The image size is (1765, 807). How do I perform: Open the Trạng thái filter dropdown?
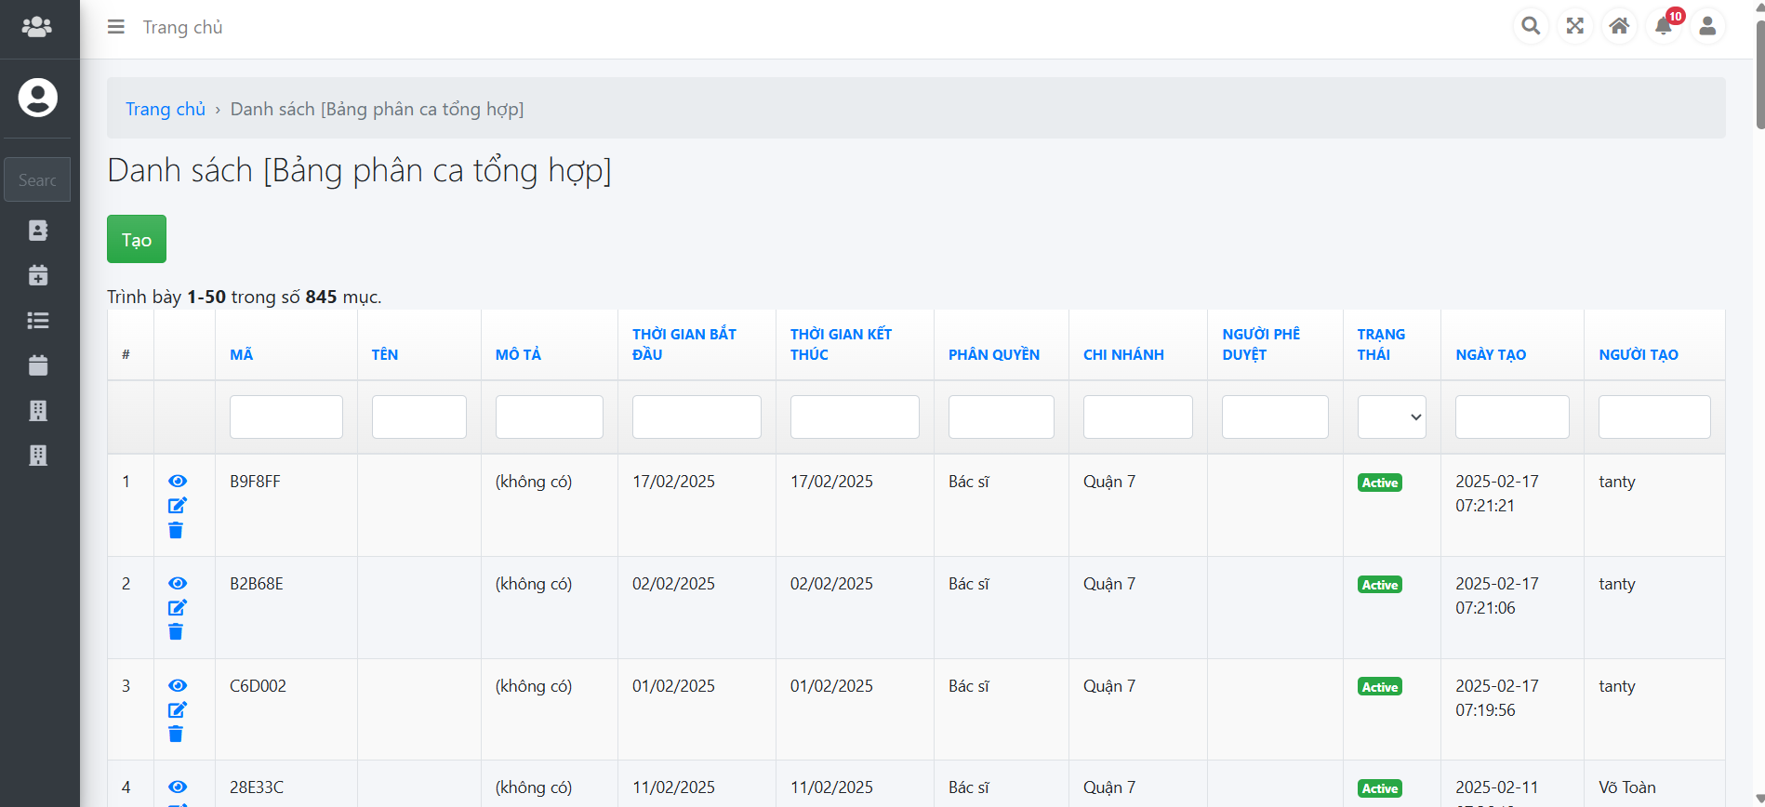coord(1391,417)
